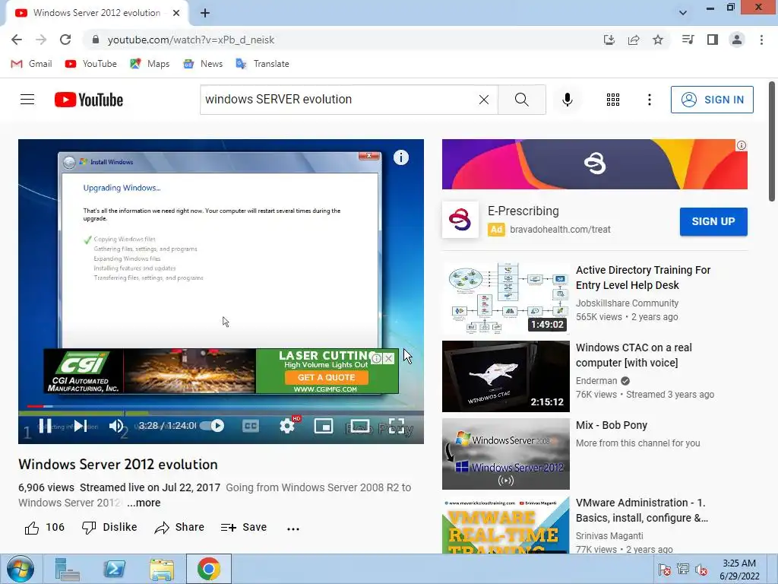Show the video info card icon
The image size is (778, 584).
pyautogui.click(x=401, y=157)
